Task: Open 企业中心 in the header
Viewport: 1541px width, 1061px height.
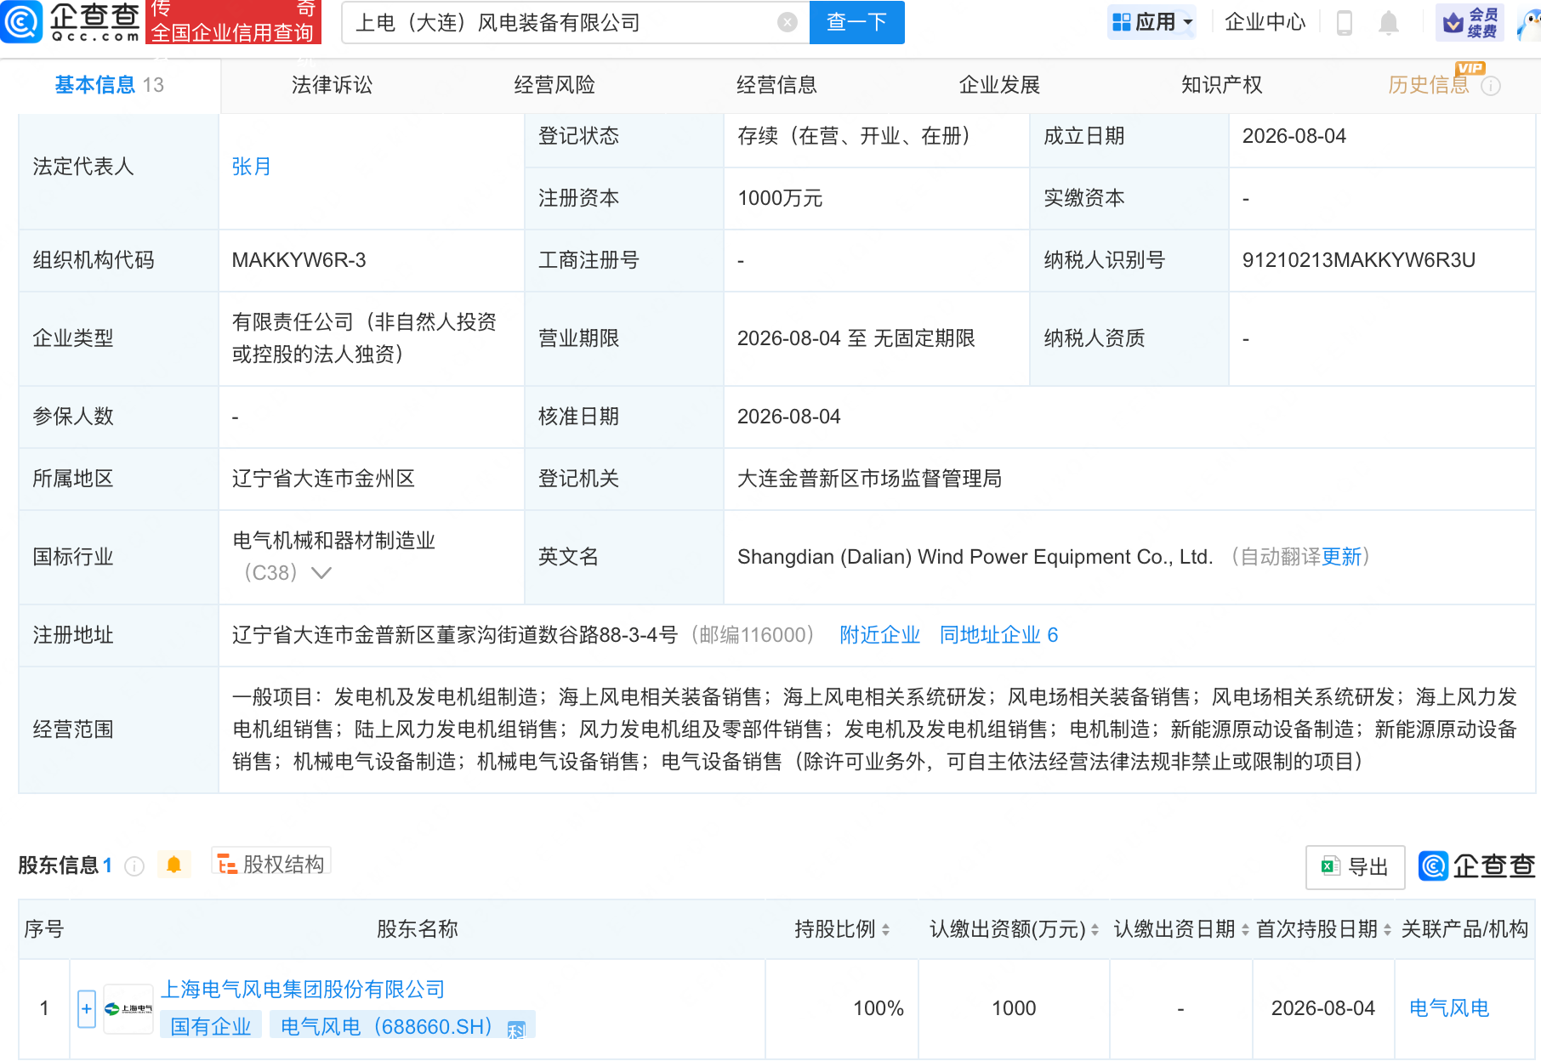Action: pos(1265,22)
